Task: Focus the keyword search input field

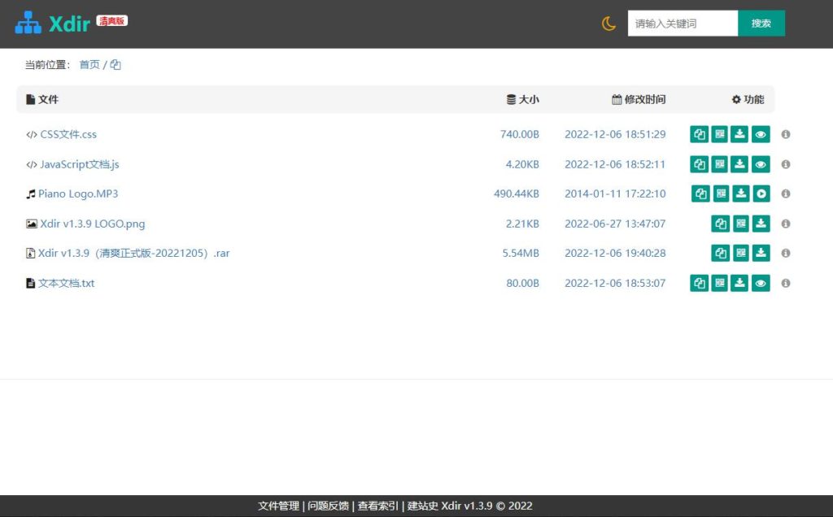Action: pos(682,24)
